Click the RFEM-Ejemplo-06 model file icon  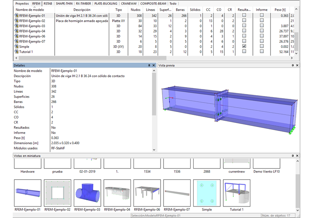(16, 36)
